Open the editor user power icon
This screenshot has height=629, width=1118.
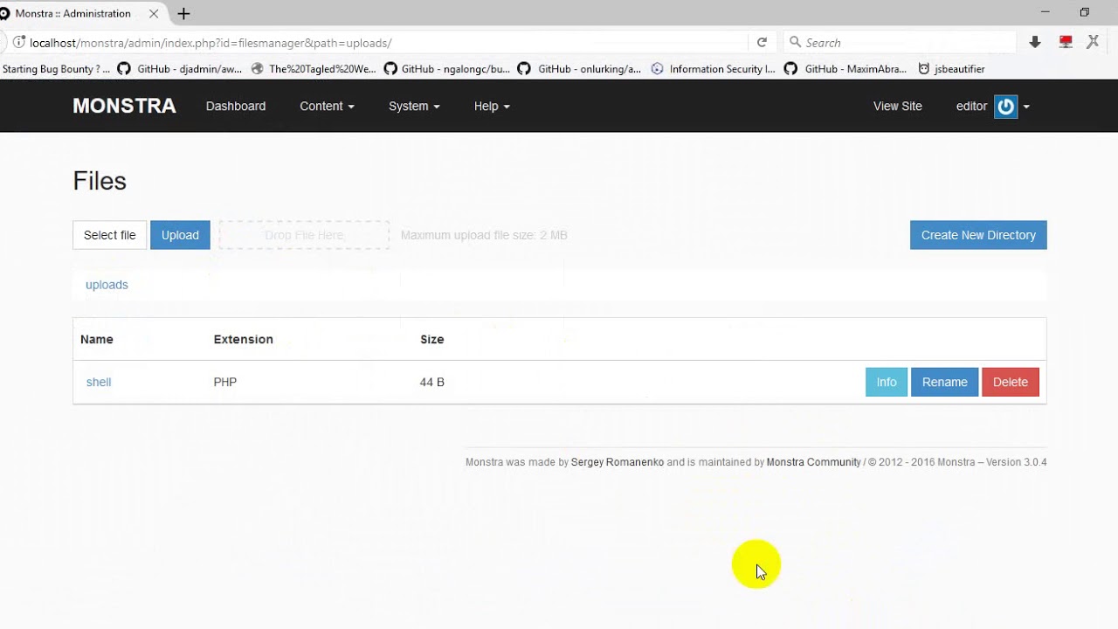(1006, 107)
